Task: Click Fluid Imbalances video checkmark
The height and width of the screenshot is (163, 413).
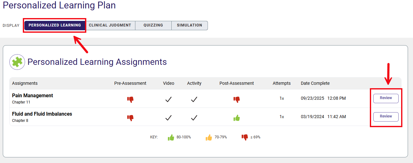Action: [x=169, y=118]
